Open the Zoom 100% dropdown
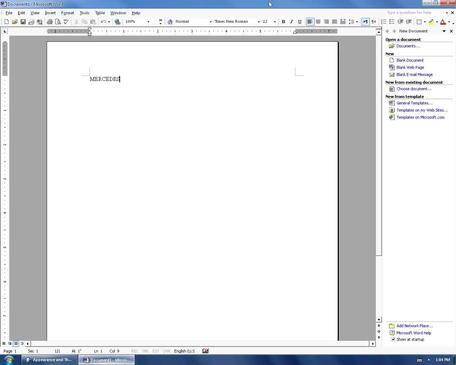 (x=148, y=22)
